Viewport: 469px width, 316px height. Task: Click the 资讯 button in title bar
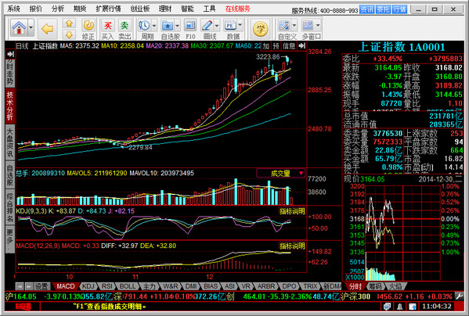coord(366,9)
